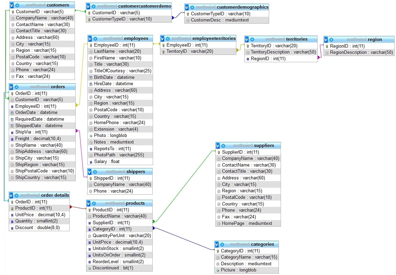396x275 pixels.
Task: Click the key icon beside SupplierID in suppliers
Action: 219,152
